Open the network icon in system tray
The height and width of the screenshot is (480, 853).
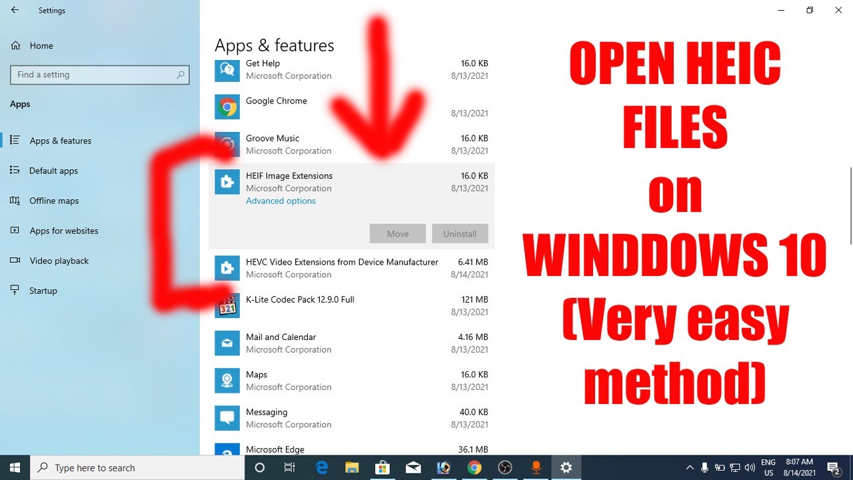(735, 467)
